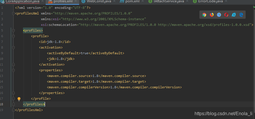Close the CoreApplication.java tab

click(43, 1)
